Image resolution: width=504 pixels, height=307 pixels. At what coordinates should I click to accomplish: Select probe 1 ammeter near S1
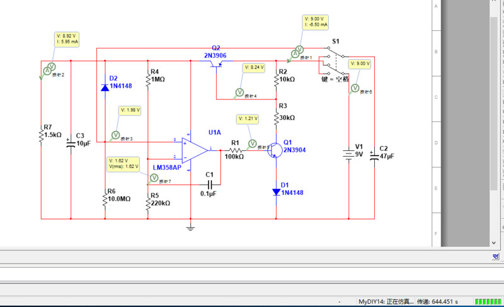pos(300,50)
